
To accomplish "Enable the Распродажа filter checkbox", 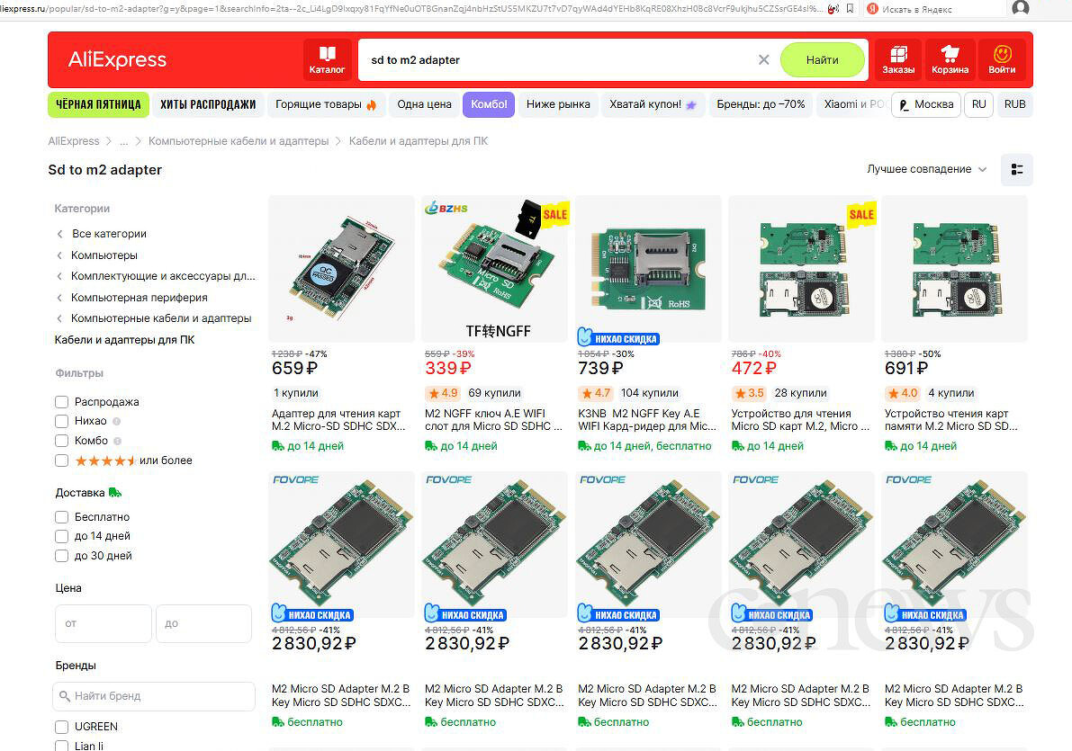I will point(62,402).
